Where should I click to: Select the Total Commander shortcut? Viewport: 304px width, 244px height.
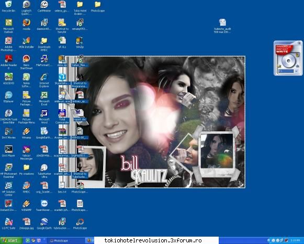pyautogui.click(x=62, y=116)
